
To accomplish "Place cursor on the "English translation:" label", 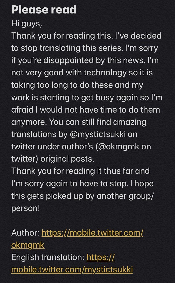I will (48, 257).
